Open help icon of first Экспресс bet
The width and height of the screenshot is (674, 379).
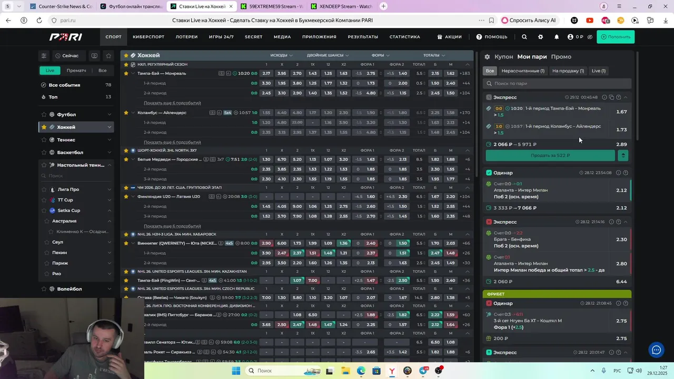click(x=618, y=97)
